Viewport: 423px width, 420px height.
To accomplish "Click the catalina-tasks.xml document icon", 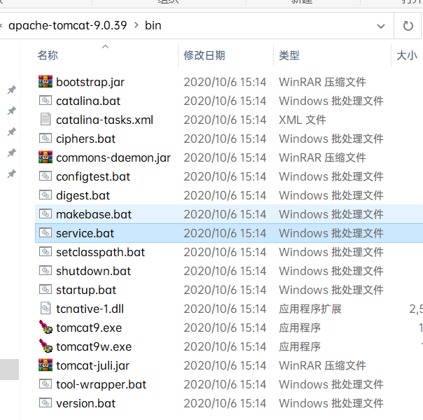I will pos(46,120).
